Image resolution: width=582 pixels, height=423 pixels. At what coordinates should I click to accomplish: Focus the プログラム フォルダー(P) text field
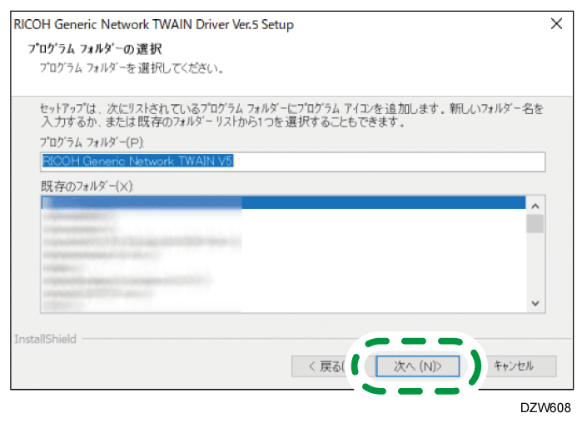point(292,162)
